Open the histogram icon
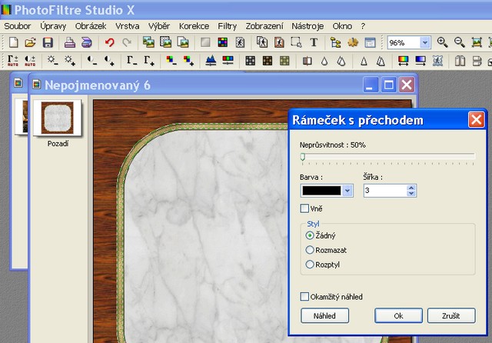Image resolution: width=492 pixels, height=343 pixels. [x=211, y=61]
